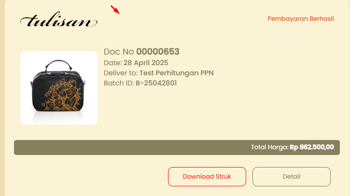Select batch value B-25042801
Image resolution: width=350 pixels, height=196 pixels.
[156, 83]
